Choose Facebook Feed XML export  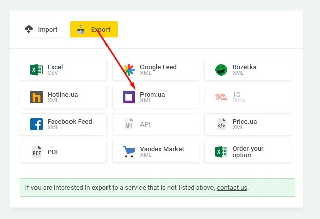tap(63, 124)
